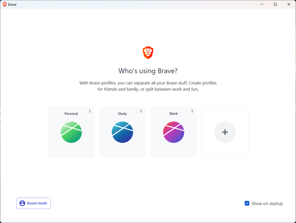Click the Brave lion logo
Screen dimensions: 296x223
[148, 53]
